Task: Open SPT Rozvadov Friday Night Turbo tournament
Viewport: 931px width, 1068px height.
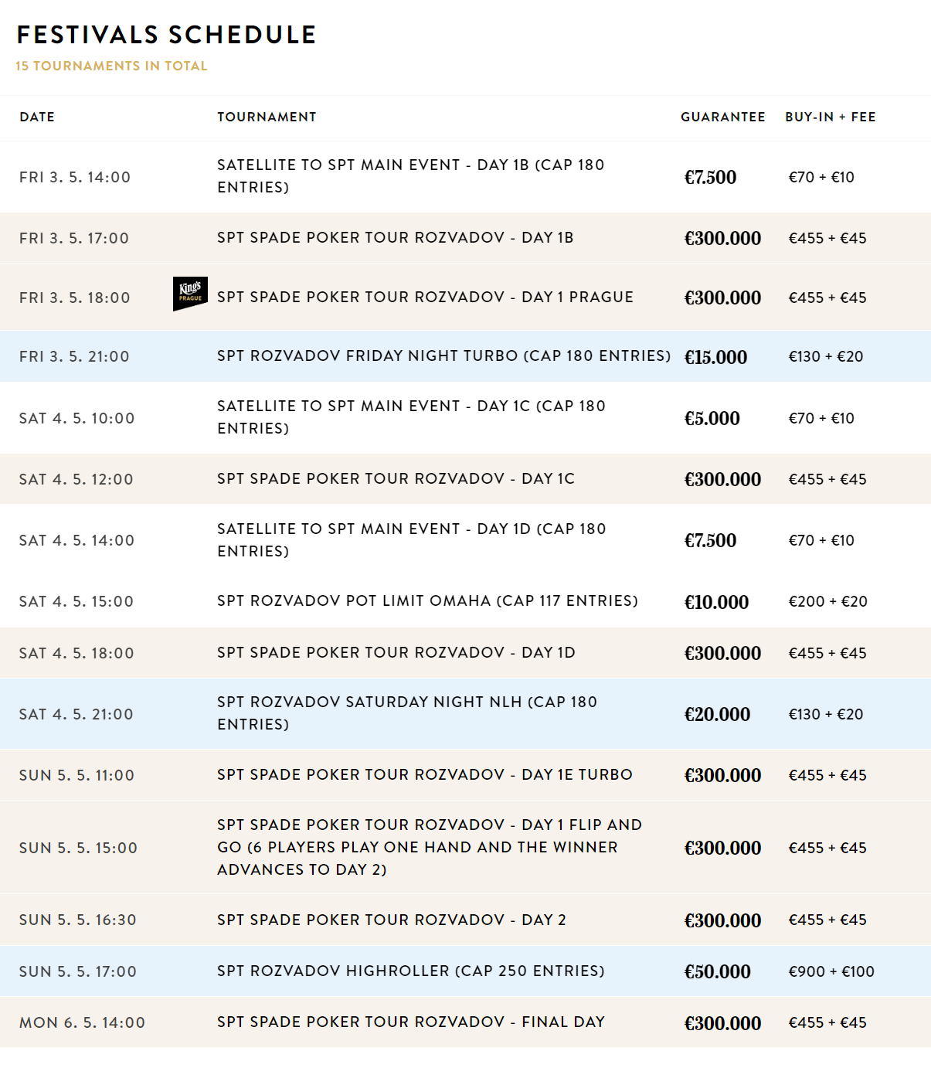Action: click(443, 356)
